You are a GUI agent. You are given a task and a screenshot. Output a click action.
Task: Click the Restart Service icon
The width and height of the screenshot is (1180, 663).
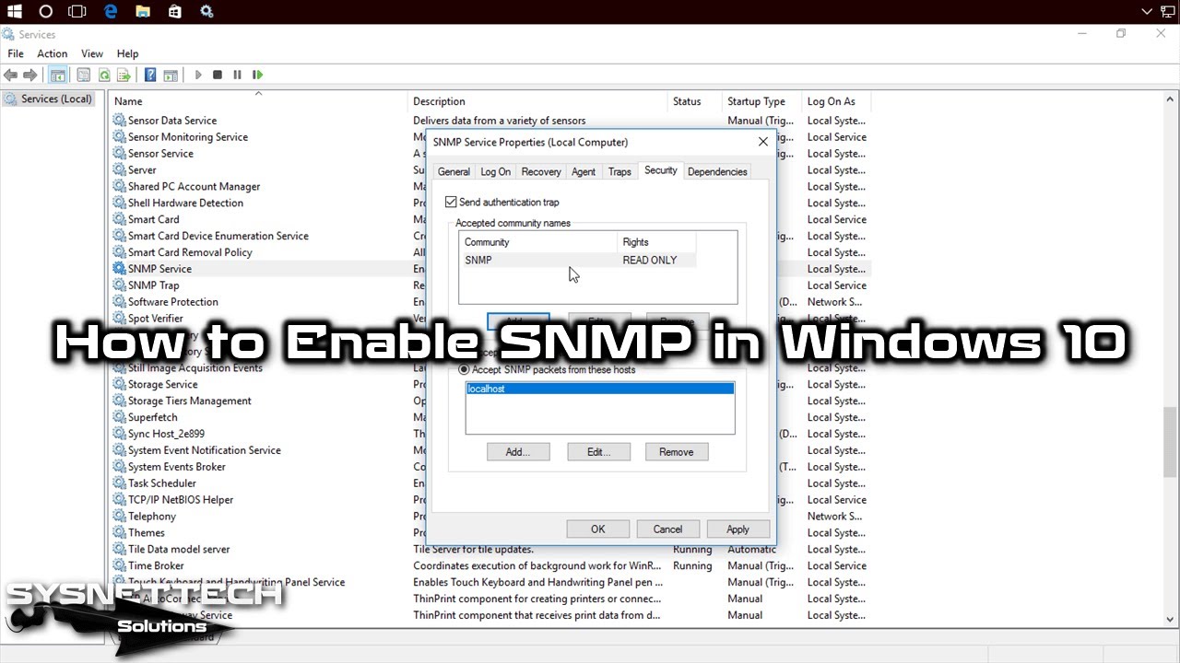point(258,75)
